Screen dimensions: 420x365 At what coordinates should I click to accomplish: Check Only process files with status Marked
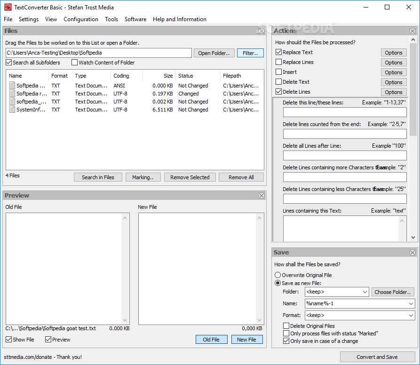[x=286, y=333]
